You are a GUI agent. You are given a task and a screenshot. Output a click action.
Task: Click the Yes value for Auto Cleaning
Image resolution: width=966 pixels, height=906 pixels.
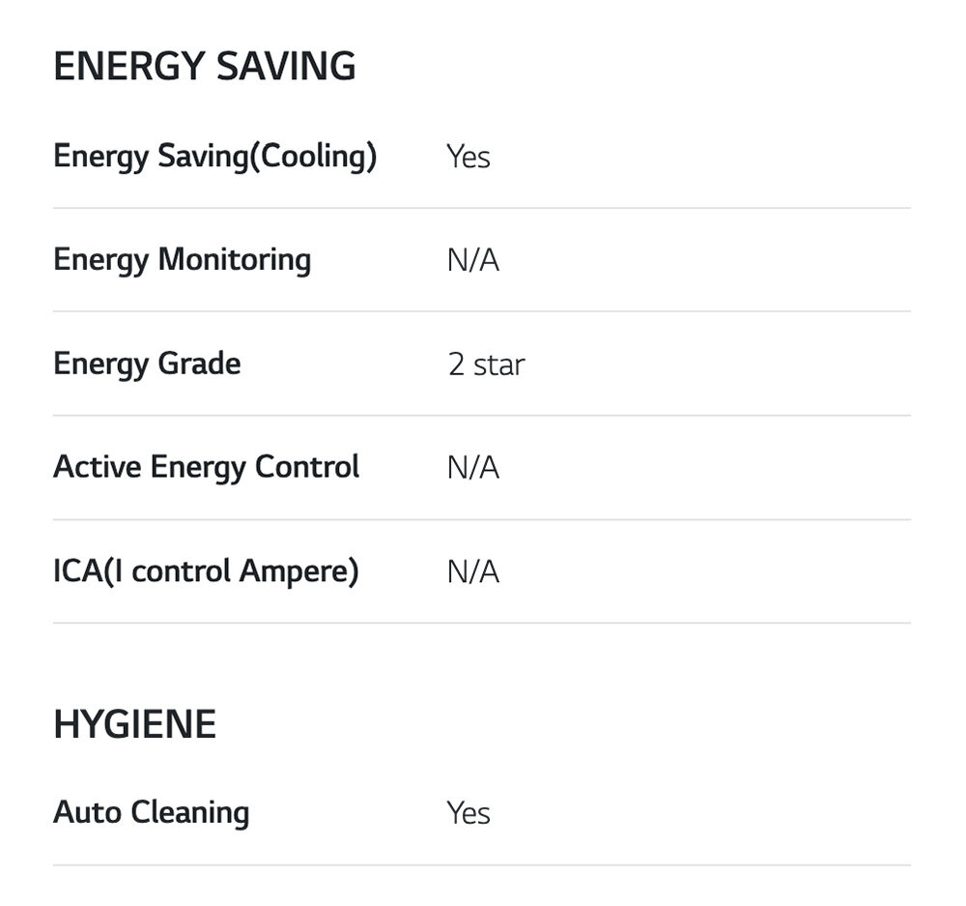[x=469, y=813]
